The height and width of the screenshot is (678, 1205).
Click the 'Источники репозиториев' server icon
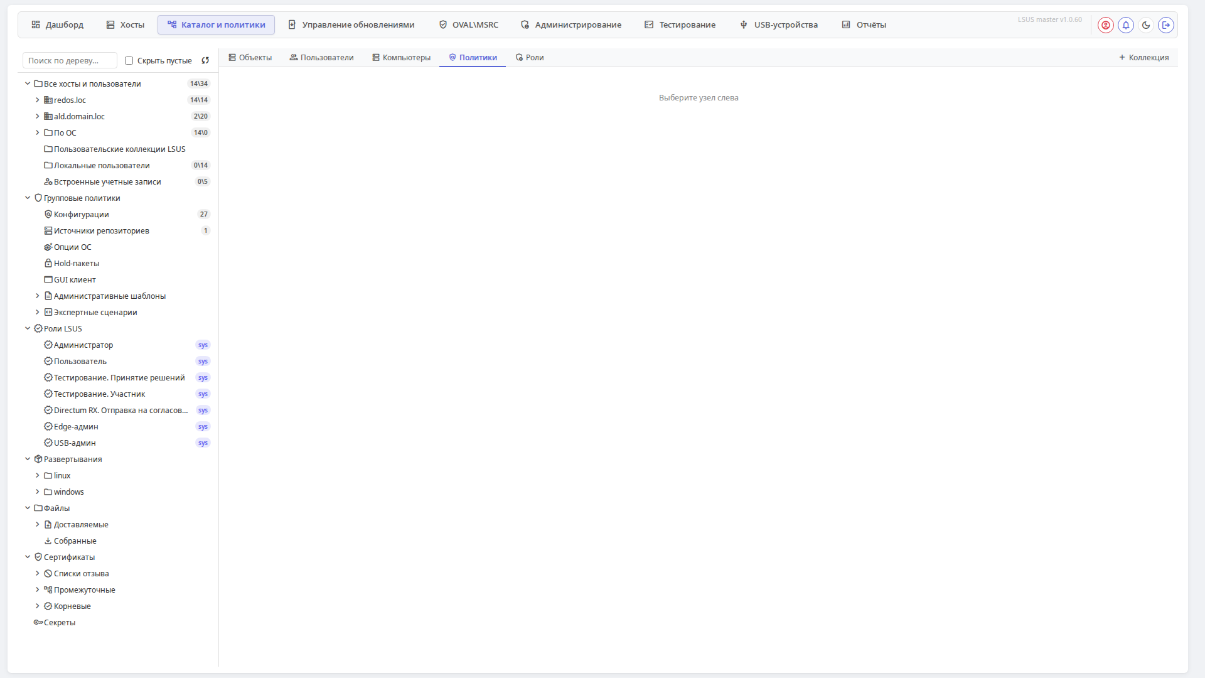48,230
